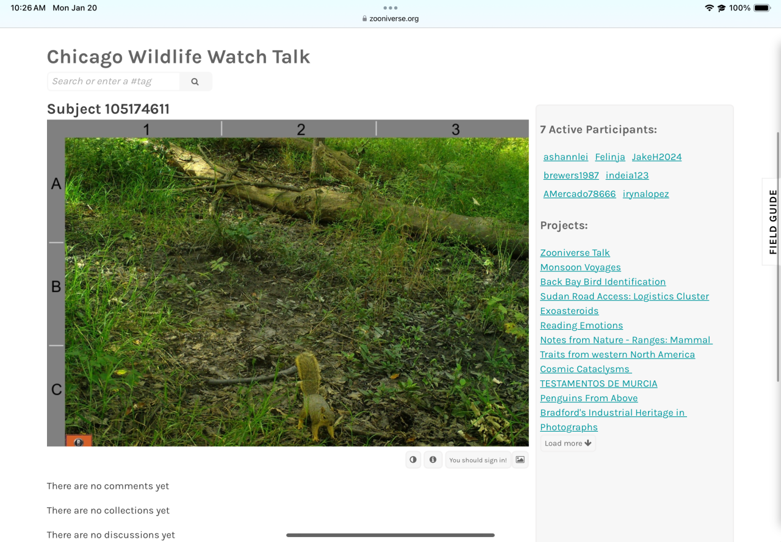The image size is (781, 542).
Task: Open the Zooniverse Talk project link
Action: pos(575,252)
